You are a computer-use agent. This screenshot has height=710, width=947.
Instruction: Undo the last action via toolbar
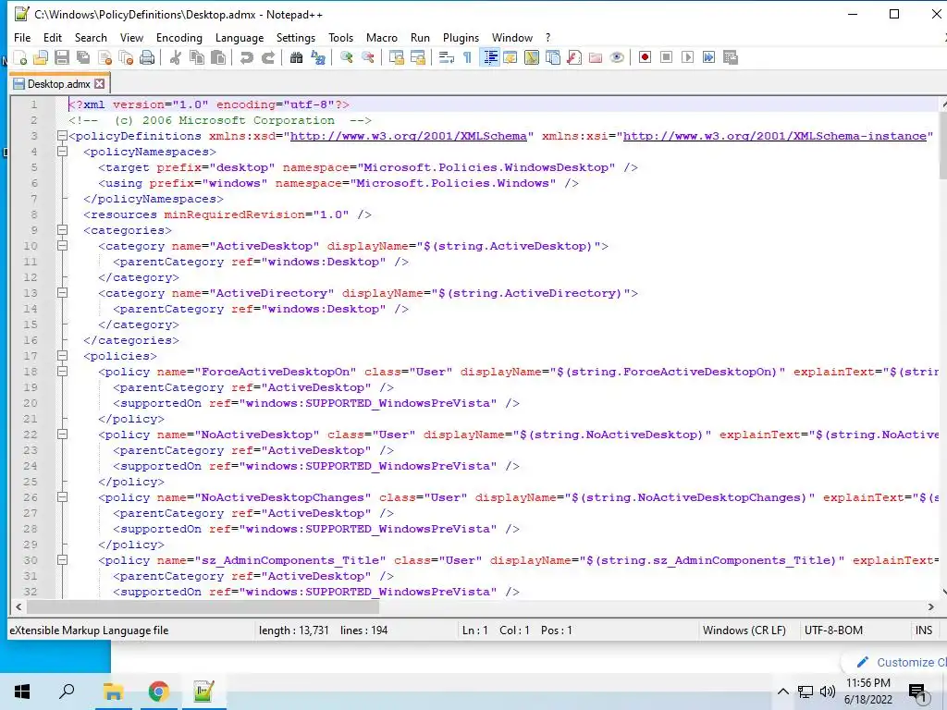click(x=246, y=57)
